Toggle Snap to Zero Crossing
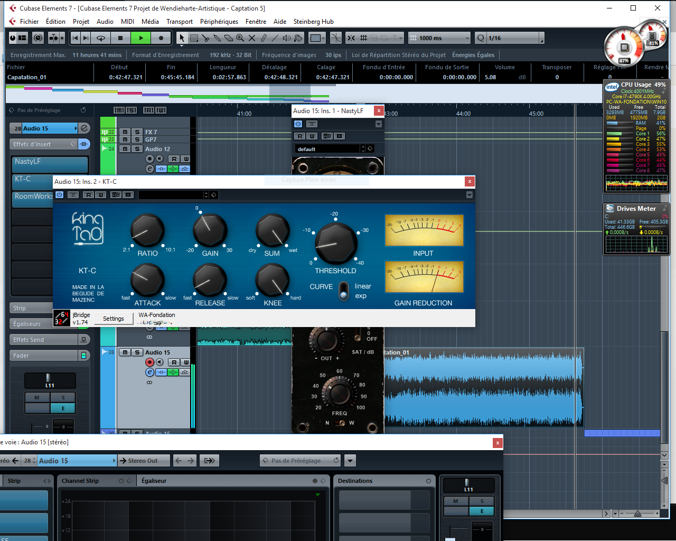676x541 pixels. point(336,38)
